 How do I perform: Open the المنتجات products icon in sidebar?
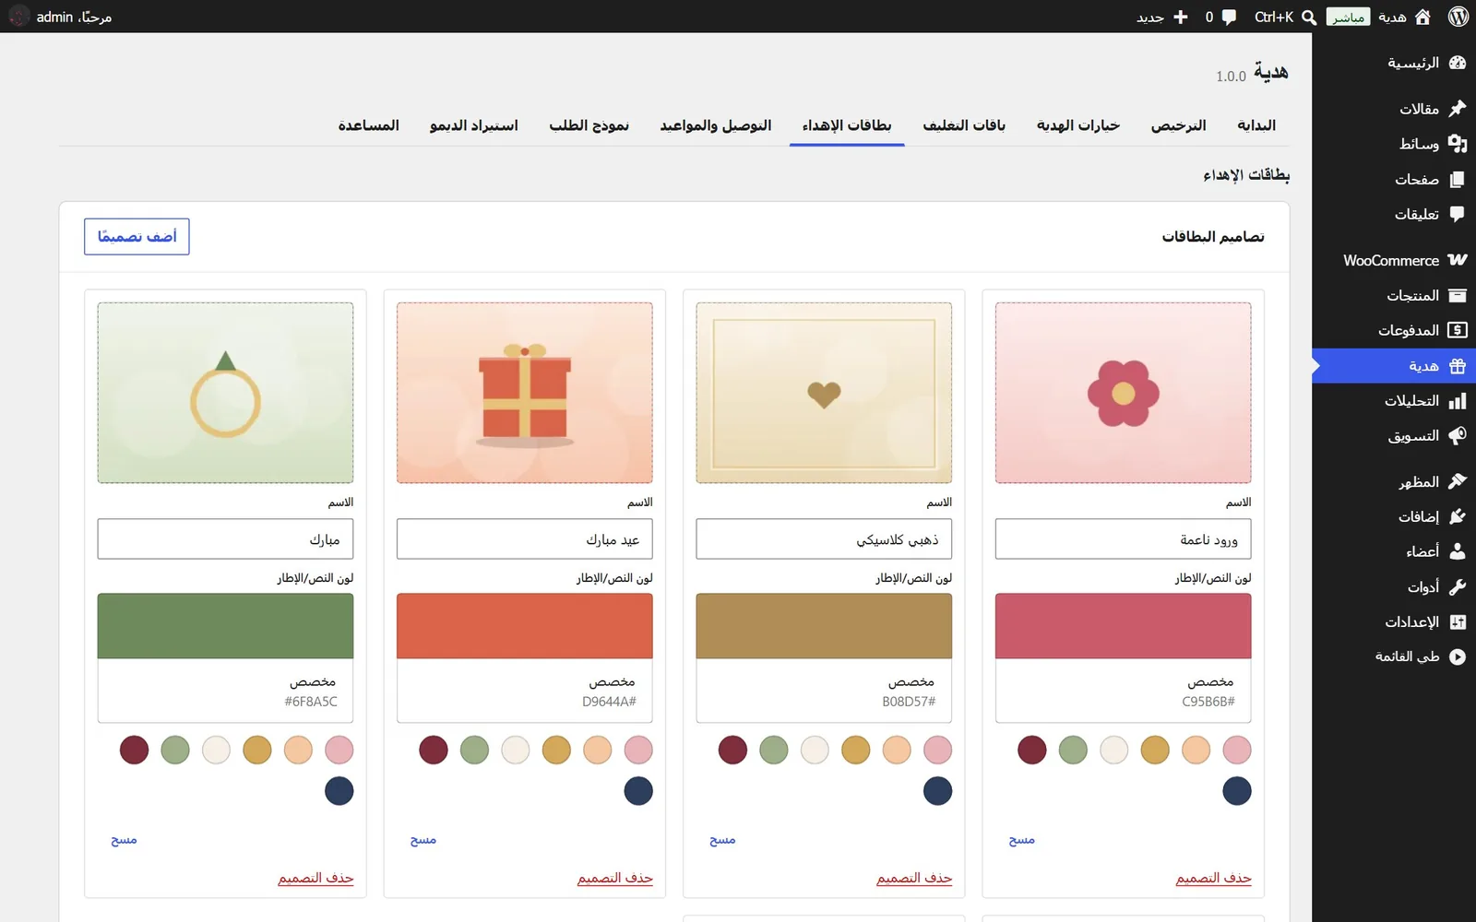coord(1458,295)
